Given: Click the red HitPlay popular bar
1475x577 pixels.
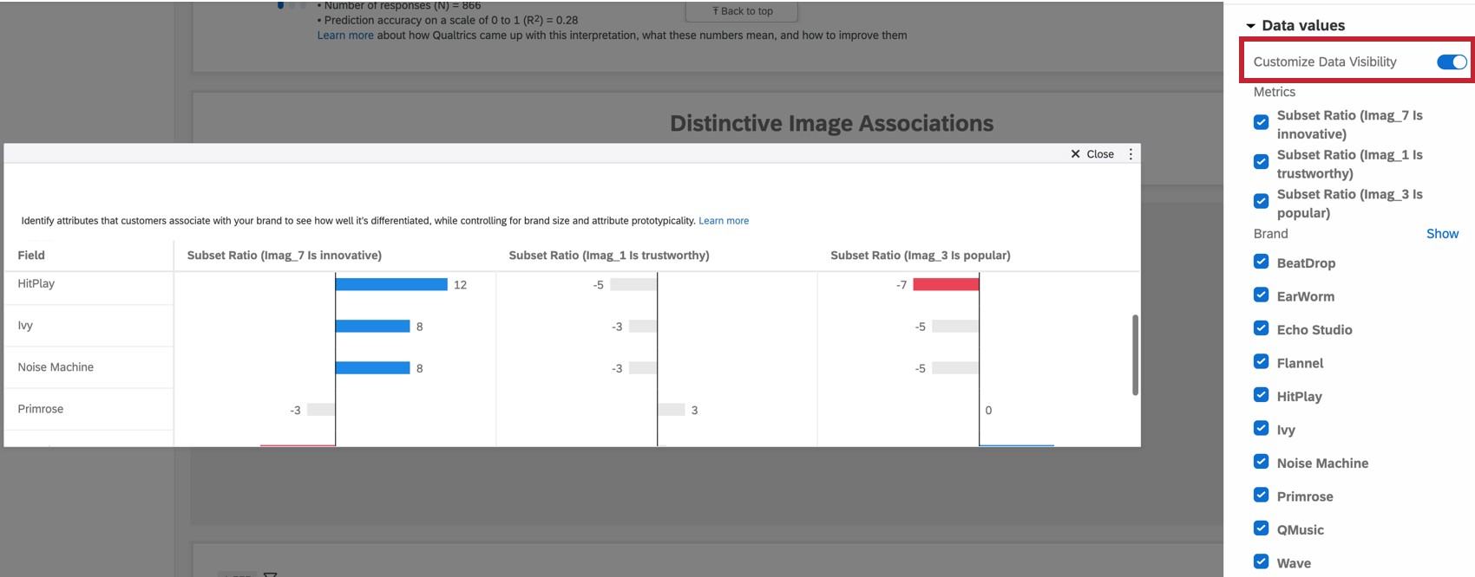Looking at the screenshot, I should (946, 284).
